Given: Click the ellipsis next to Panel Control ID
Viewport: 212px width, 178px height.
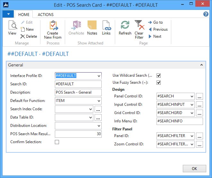Looking at the screenshot, I should [199, 96].
